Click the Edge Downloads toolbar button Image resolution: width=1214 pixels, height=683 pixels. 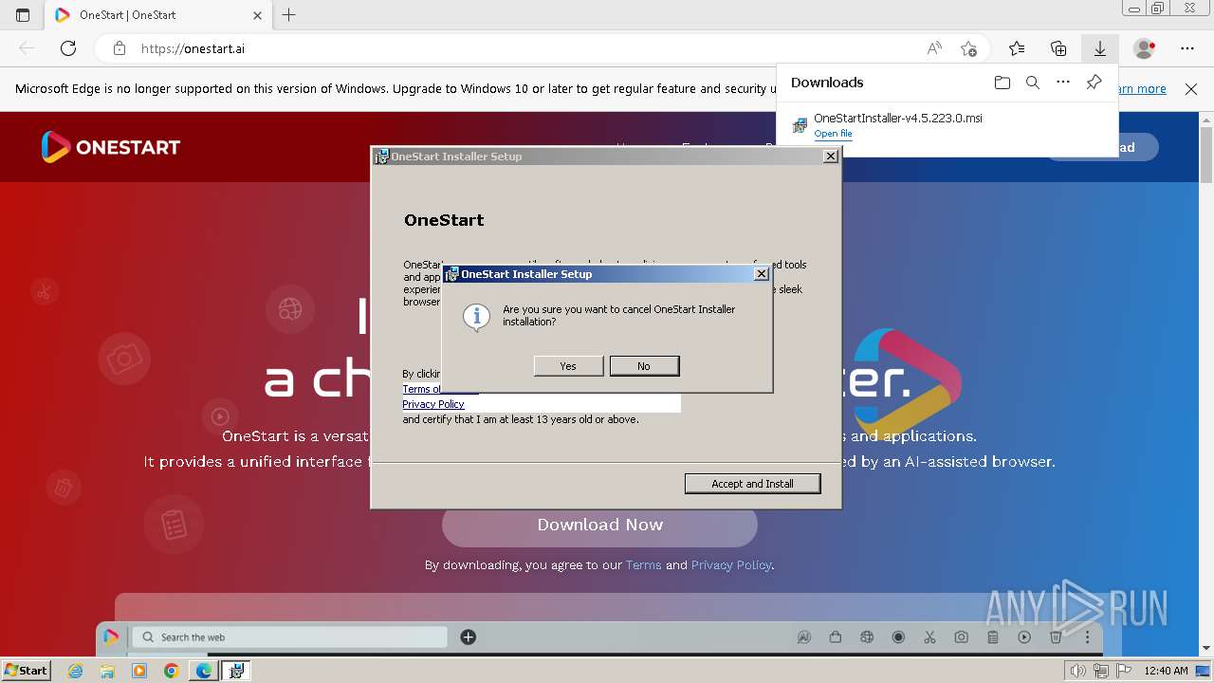click(1100, 48)
